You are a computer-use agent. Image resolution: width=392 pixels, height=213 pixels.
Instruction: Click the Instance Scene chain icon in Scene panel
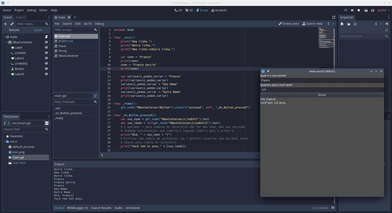pos(11,24)
